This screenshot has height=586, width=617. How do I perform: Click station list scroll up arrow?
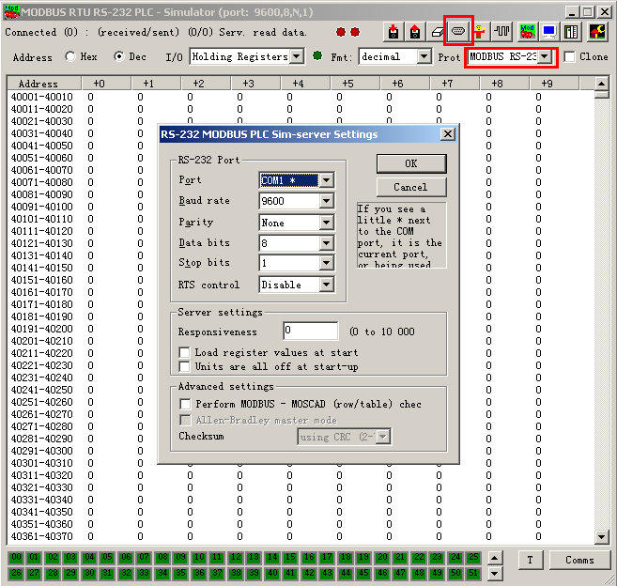[495, 558]
